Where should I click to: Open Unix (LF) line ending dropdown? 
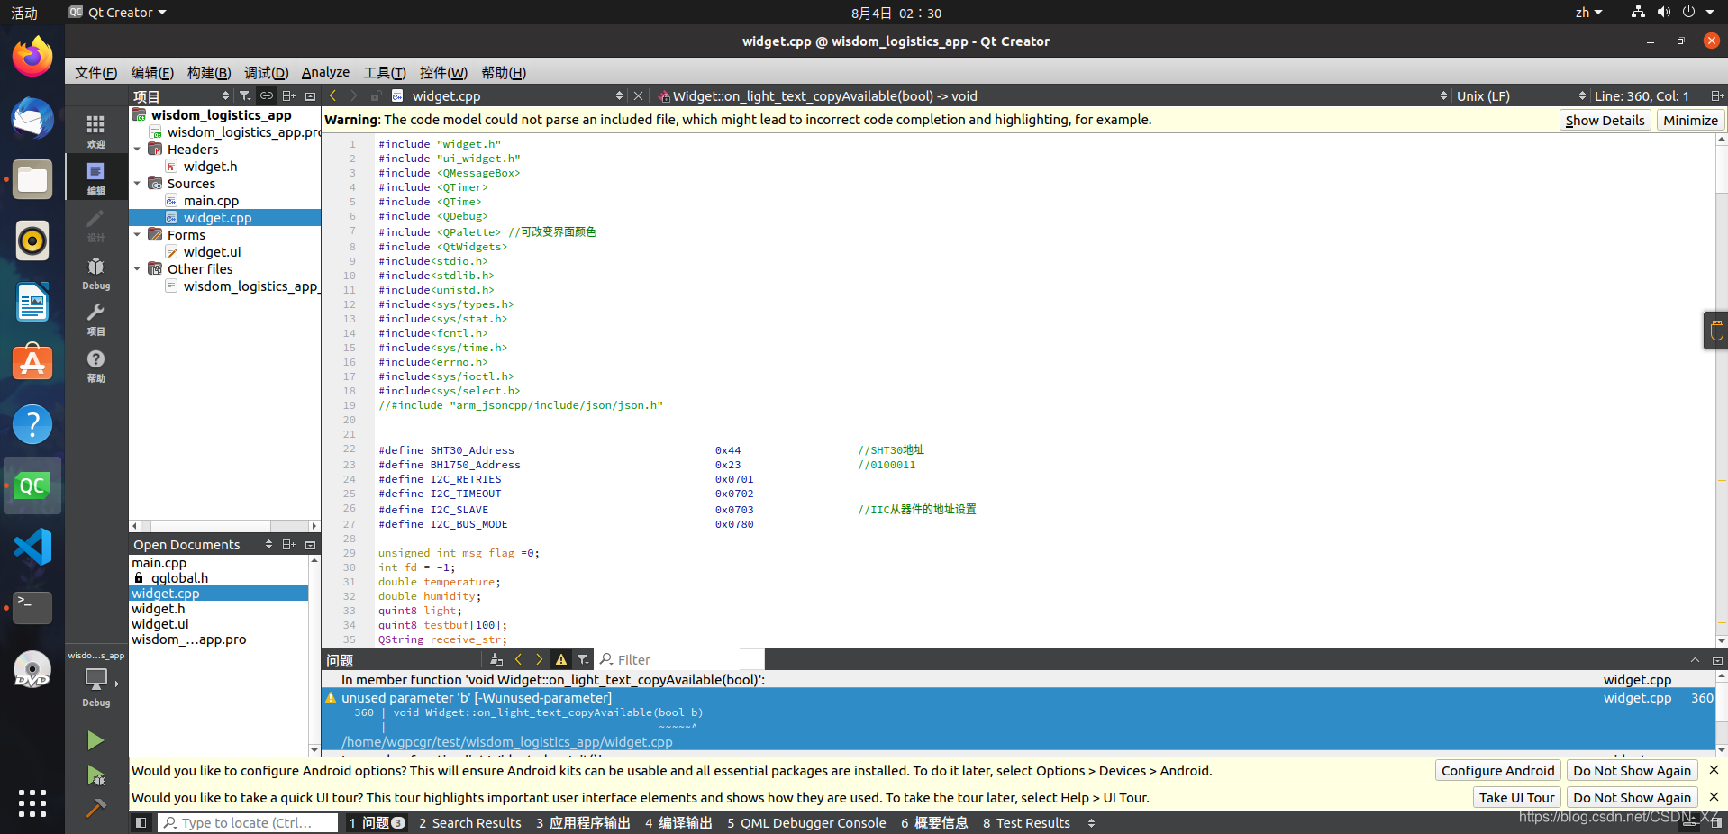click(1520, 95)
